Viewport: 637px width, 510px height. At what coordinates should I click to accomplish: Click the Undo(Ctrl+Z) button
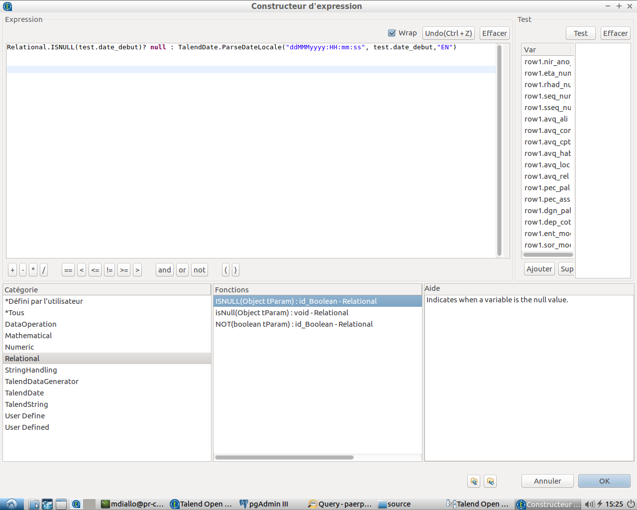point(448,33)
